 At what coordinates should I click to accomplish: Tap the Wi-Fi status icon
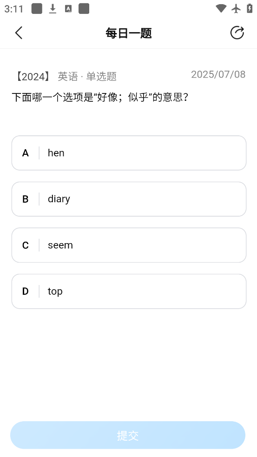click(221, 8)
